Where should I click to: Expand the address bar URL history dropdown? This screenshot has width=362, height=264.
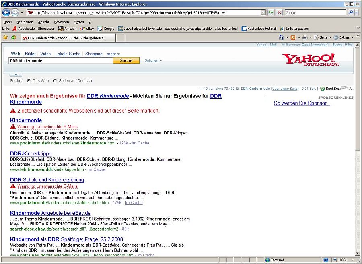[x=263, y=13]
